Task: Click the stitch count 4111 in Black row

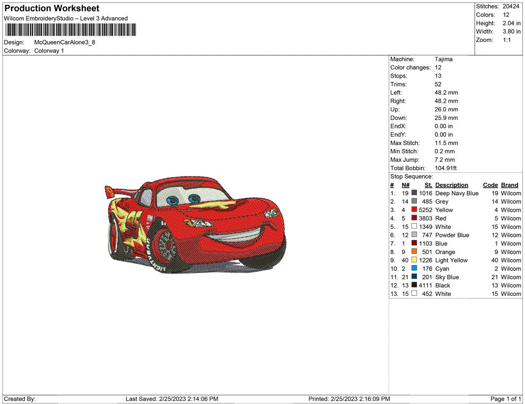Action: pos(425,285)
